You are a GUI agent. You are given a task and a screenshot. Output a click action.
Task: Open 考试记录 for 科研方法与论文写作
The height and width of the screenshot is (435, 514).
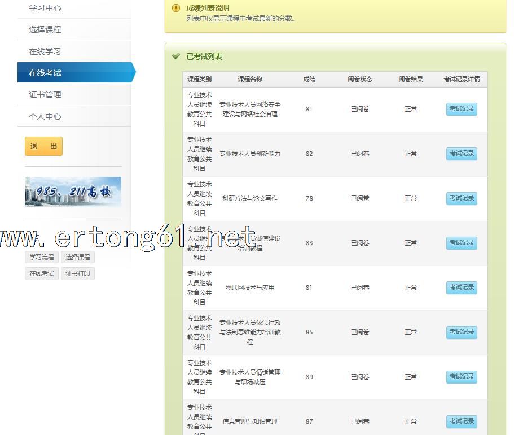coord(462,198)
